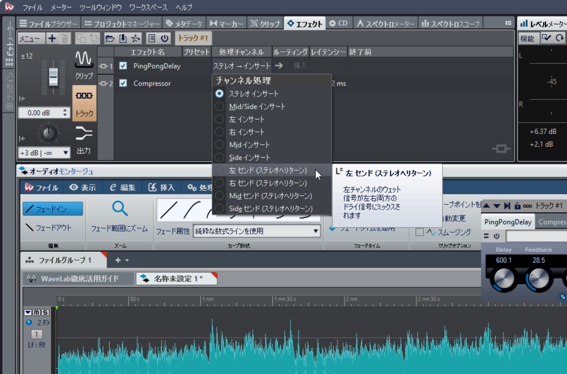This screenshot has height=374, width=567.
Task: Switch to the Compressor plugin tab
Action: 551,222
